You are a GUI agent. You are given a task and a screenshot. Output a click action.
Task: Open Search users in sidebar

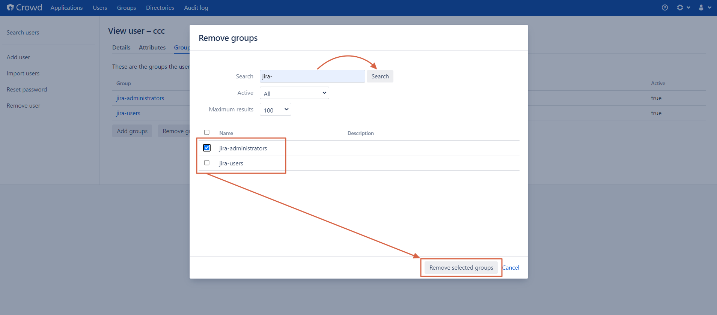(x=23, y=33)
